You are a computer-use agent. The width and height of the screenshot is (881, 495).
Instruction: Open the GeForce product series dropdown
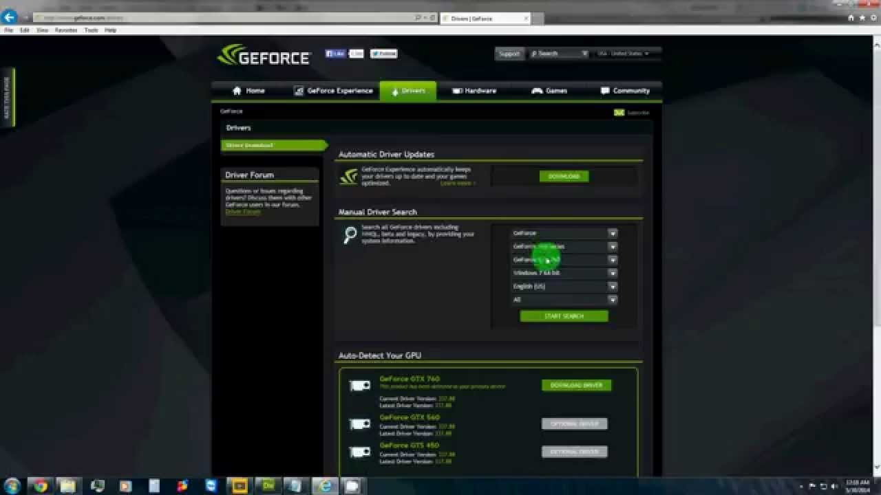click(x=564, y=246)
